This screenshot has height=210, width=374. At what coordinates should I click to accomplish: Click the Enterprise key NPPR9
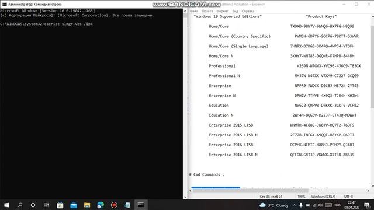[x=327, y=86]
